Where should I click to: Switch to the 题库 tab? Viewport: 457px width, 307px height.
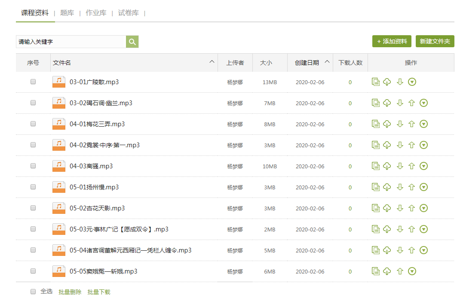(x=67, y=13)
